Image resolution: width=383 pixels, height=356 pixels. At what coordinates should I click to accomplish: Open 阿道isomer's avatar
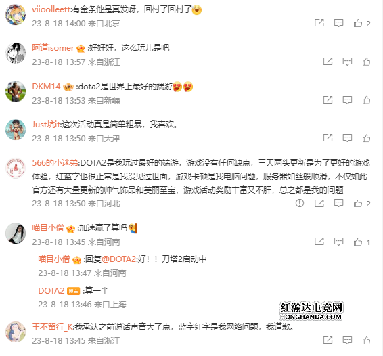pos(16,53)
